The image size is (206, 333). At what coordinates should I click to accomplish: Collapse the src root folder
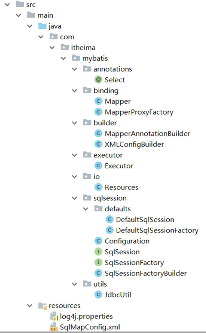[x=7, y=4]
